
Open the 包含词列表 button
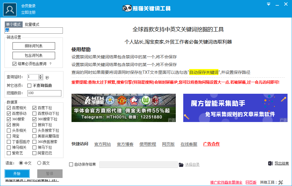[x=34, y=55]
